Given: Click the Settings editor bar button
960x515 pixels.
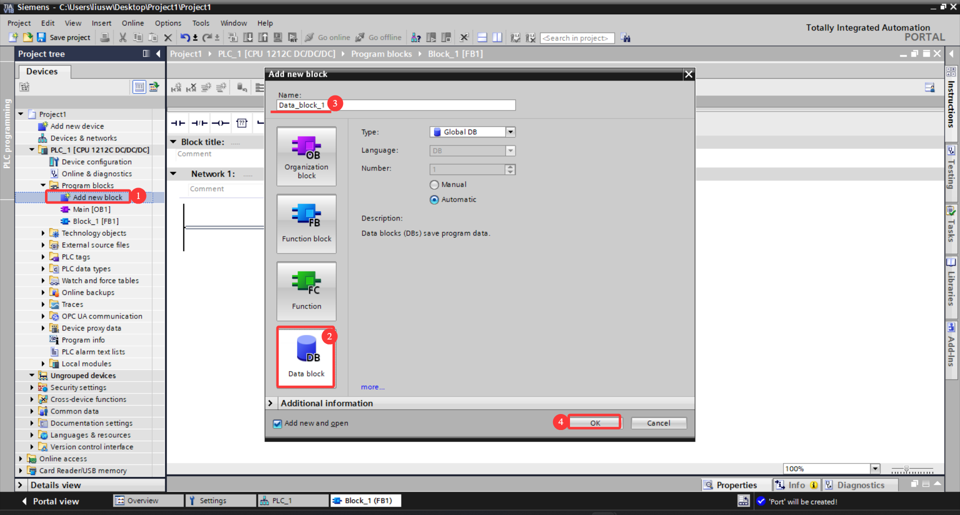Looking at the screenshot, I should [220, 500].
